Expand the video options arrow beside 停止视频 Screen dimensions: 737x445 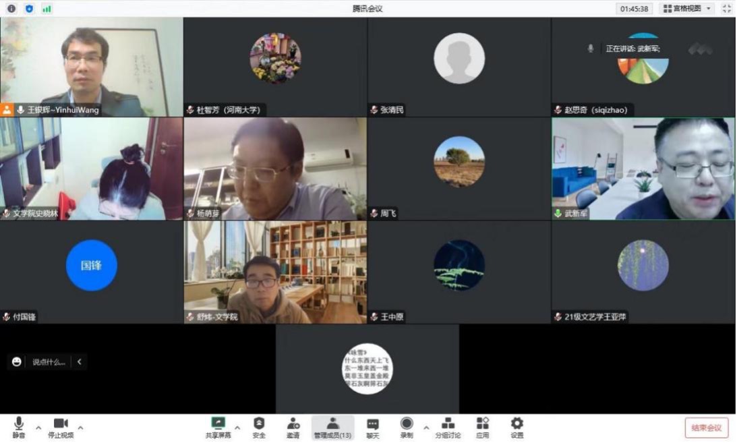pyautogui.click(x=80, y=427)
